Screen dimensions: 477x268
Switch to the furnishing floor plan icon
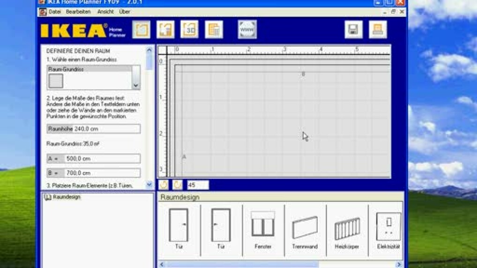pos(165,30)
